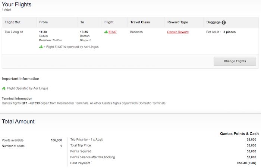Click departure time 11:30
This screenshot has width=261, height=168.
click(43, 32)
